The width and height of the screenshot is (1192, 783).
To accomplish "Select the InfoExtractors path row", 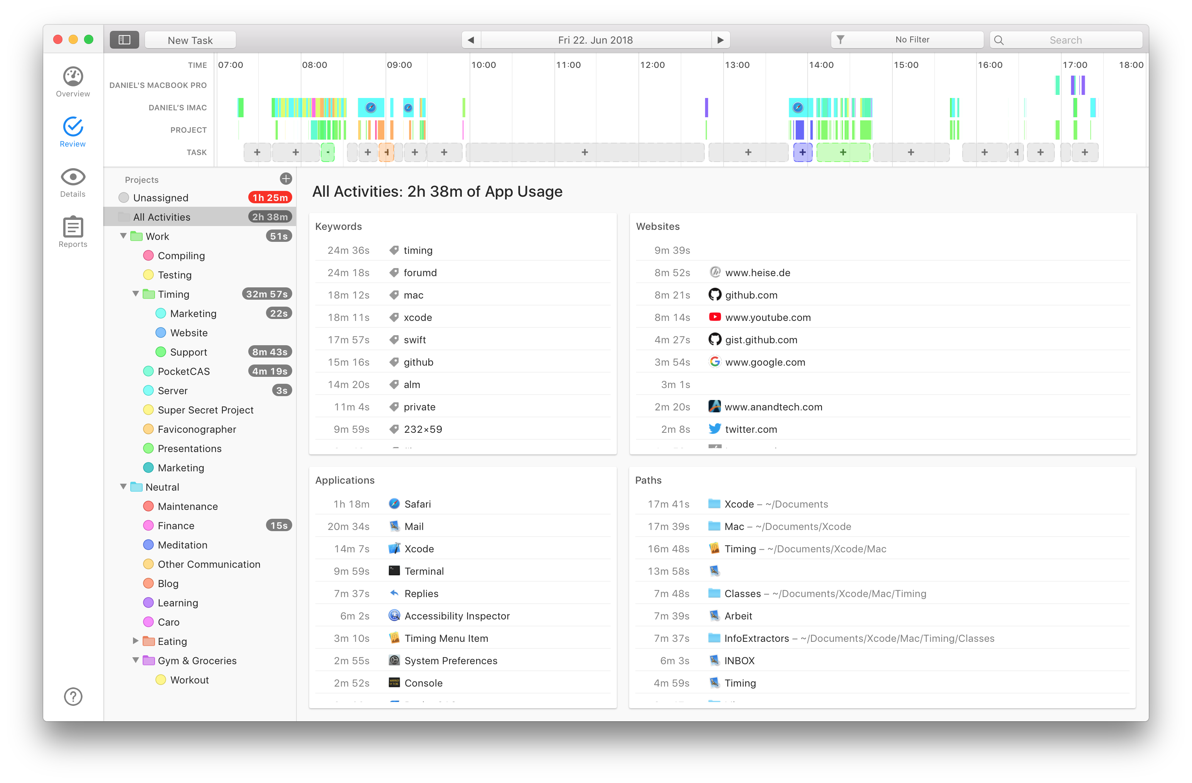I will (x=882, y=638).
